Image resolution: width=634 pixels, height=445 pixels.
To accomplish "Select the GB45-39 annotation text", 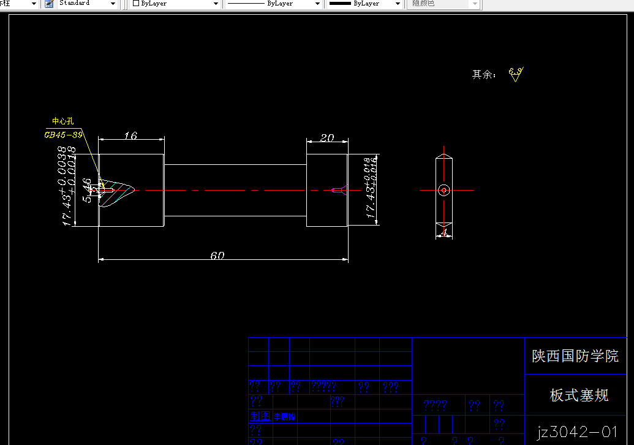I will tap(64, 135).
